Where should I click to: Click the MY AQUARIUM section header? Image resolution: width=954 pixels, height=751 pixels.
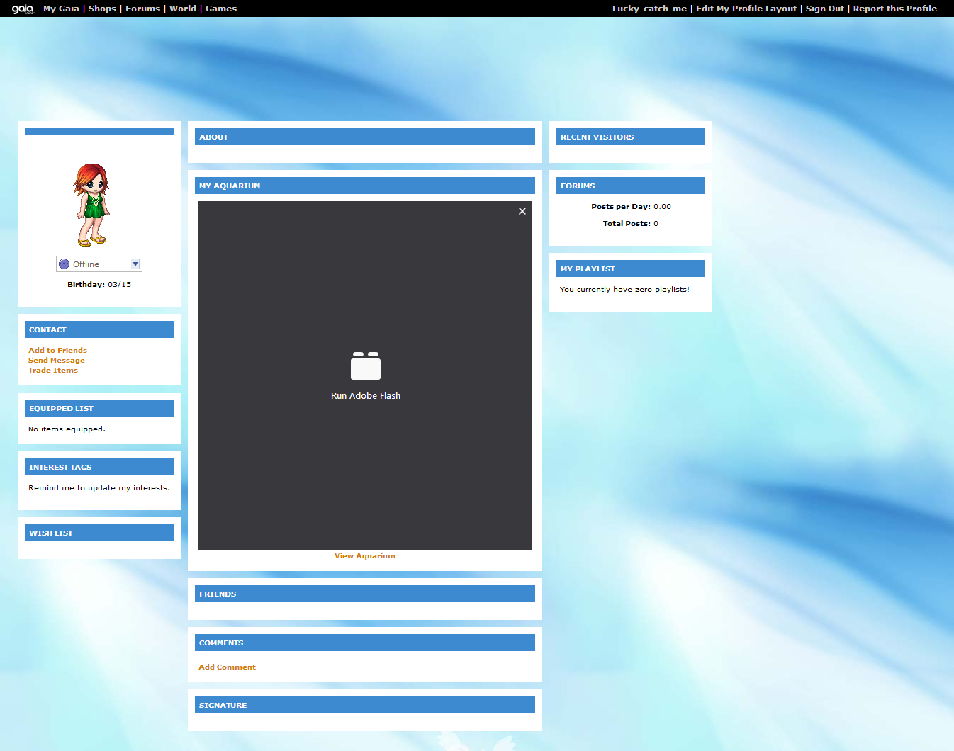click(365, 186)
